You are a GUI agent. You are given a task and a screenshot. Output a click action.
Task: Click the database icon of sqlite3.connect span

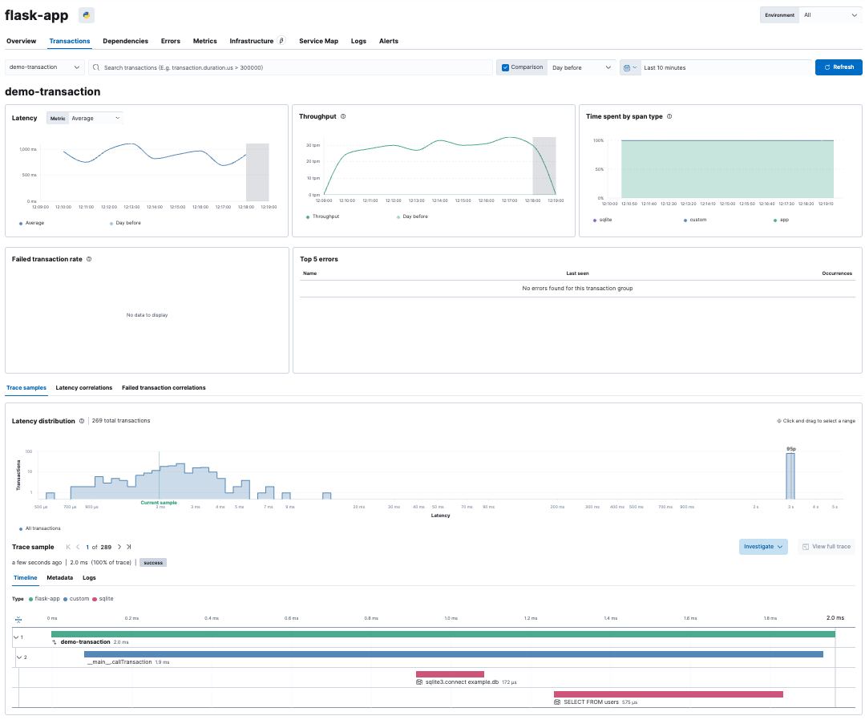[x=419, y=682]
